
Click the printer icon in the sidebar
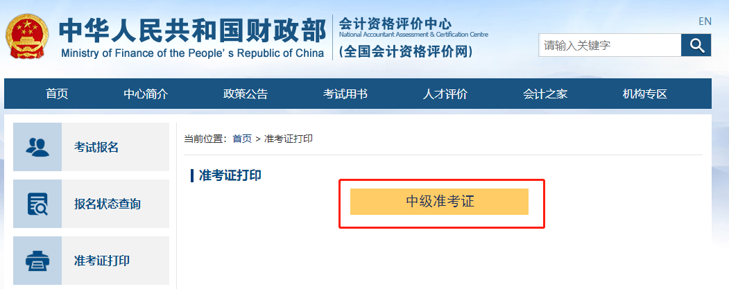point(37,261)
